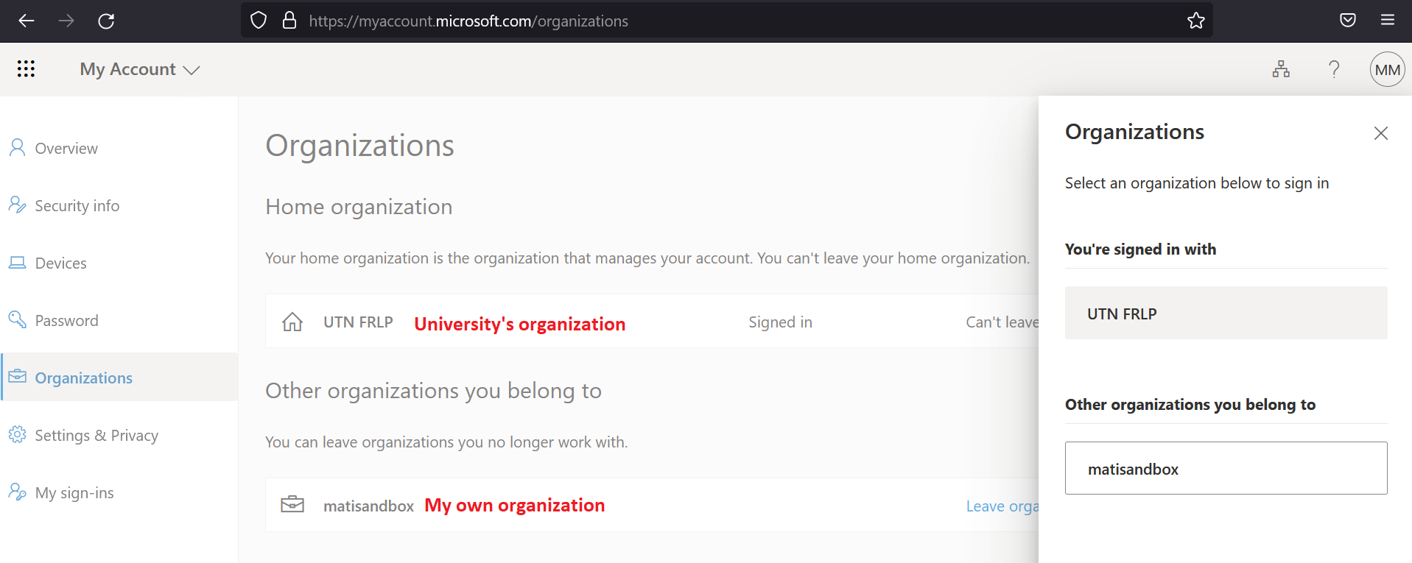Click the matisandbox name in other organizations row

coord(368,506)
